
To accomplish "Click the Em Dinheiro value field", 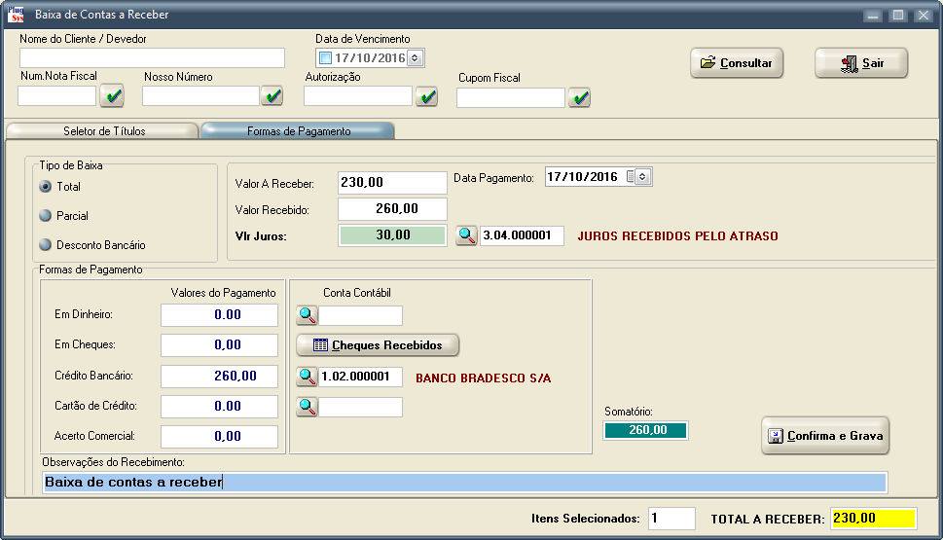I will [220, 314].
